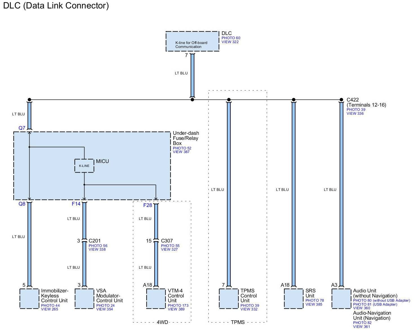Open the F28 terminal link
Viewport: 414px width, 331px height.
148,205
